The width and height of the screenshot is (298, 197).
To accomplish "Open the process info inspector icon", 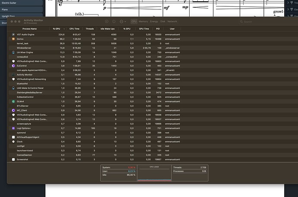I will 114,22.
